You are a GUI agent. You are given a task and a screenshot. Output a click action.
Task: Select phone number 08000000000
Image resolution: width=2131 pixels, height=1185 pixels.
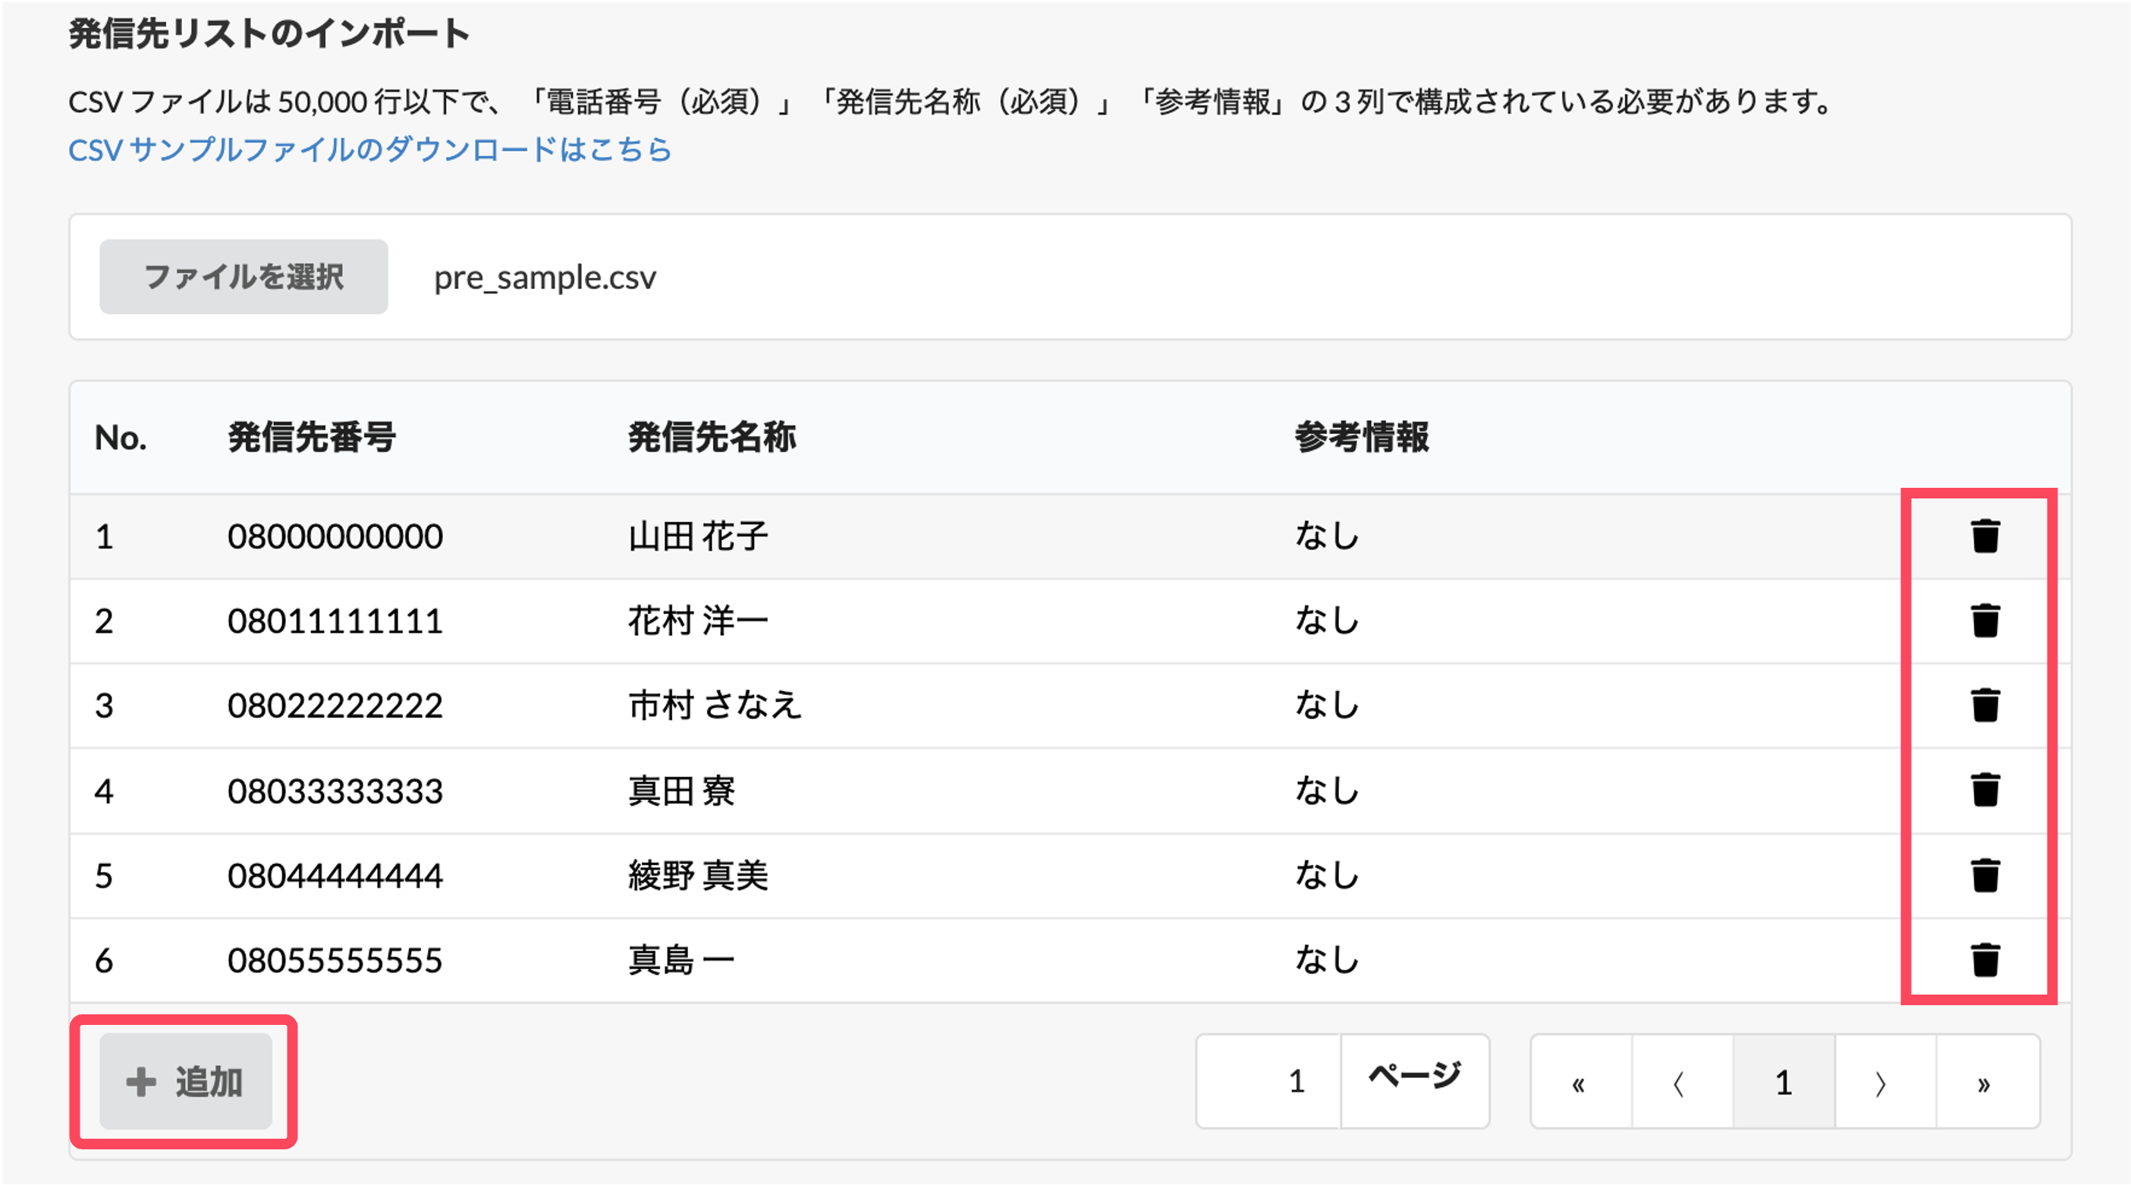click(x=335, y=536)
